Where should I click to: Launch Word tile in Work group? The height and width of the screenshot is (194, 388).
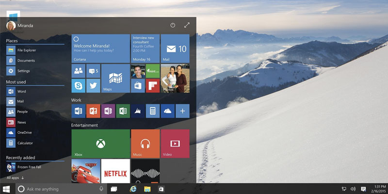coord(79,111)
